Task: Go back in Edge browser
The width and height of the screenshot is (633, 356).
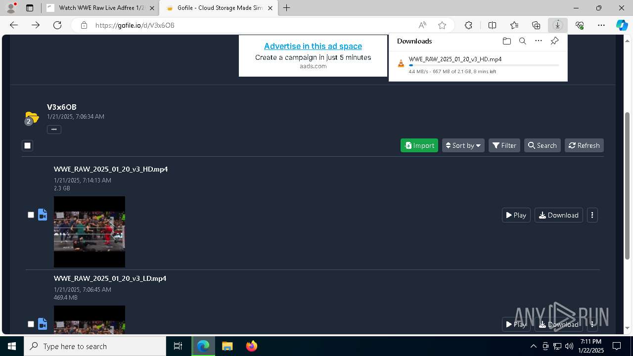Action: (14, 25)
